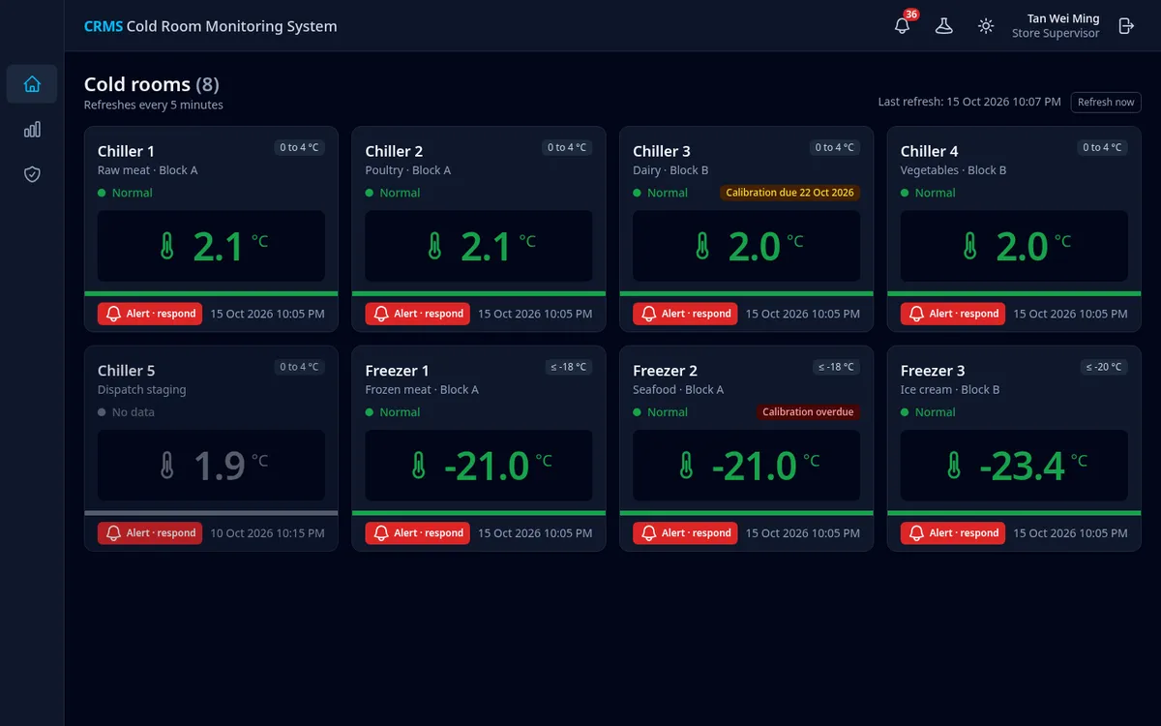
Task: Click Alert respond button on Chiller 1
Action: tap(150, 314)
